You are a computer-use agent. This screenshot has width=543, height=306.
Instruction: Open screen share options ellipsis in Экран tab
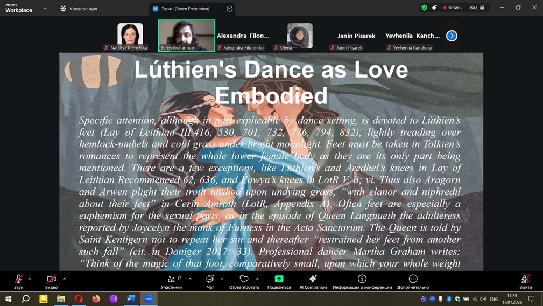tap(230, 9)
